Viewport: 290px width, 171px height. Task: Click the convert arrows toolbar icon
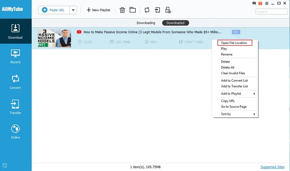click(x=147, y=10)
